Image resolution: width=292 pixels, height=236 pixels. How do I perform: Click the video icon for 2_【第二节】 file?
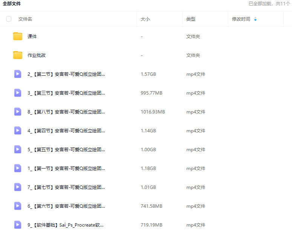pyautogui.click(x=18, y=74)
